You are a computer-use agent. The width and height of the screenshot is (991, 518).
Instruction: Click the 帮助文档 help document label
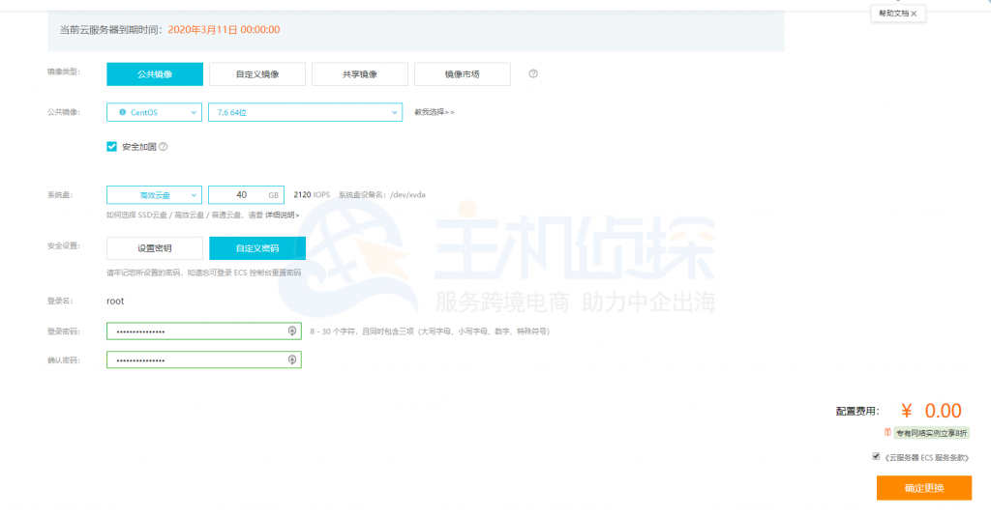click(x=893, y=14)
